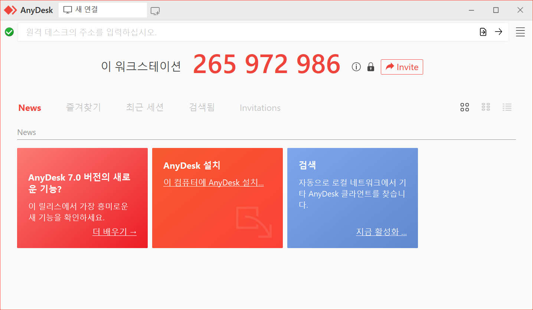
Task: Switch to large tiles view
Action: pos(465,107)
